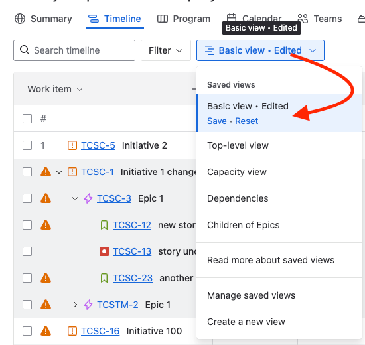365x345 pixels.
Task: Click the 'Initiative 100' title text
Action: (154, 331)
